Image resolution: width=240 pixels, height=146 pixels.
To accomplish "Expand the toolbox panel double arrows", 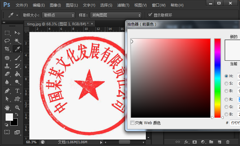I will point(4,22).
